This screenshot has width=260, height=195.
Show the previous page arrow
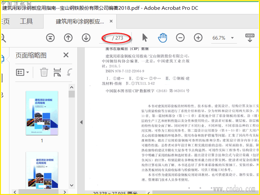coord(68,38)
